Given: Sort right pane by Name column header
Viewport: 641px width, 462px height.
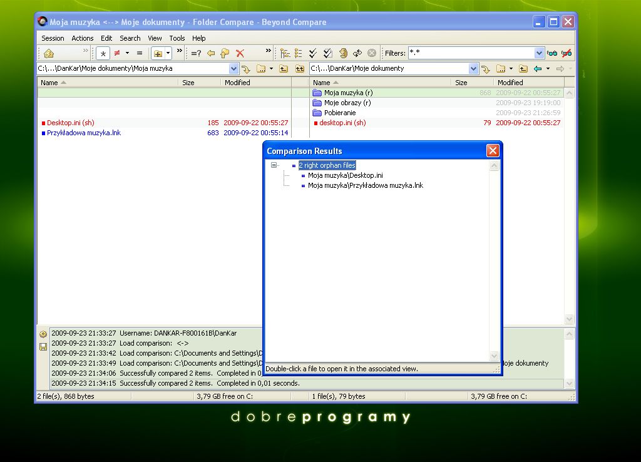Looking at the screenshot, I should [x=380, y=83].
